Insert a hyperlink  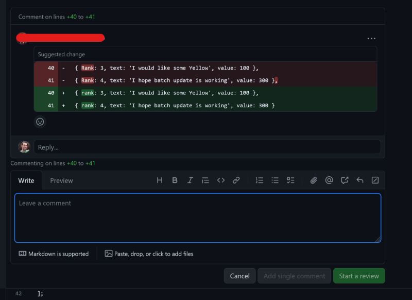[236, 180]
